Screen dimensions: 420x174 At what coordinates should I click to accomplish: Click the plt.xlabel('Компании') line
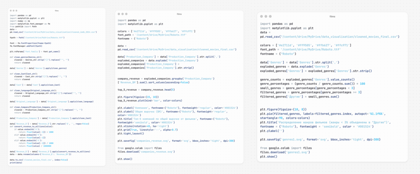tap(178, 108)
